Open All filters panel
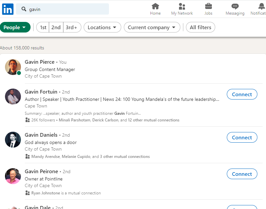Screen dimensions: 266x209 (x=201, y=27)
